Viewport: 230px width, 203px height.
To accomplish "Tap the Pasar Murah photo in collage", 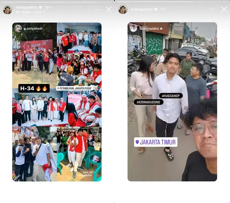I will point(34,56).
